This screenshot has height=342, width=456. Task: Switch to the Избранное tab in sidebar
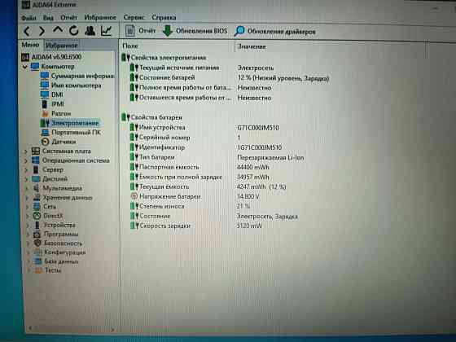62,46
